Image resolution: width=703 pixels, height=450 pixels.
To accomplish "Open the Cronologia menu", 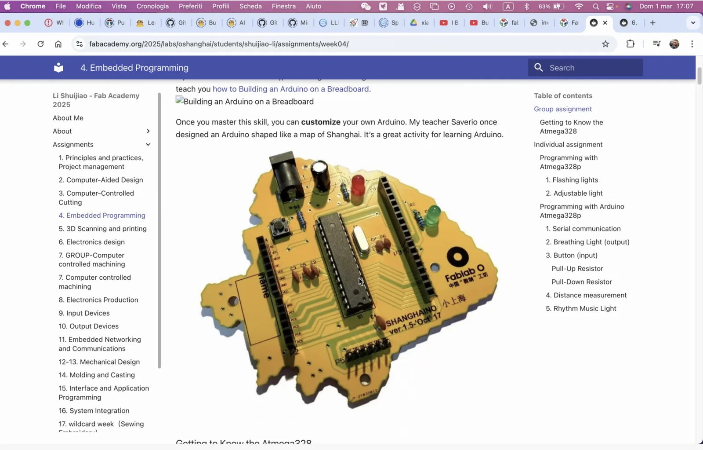I will (x=152, y=6).
